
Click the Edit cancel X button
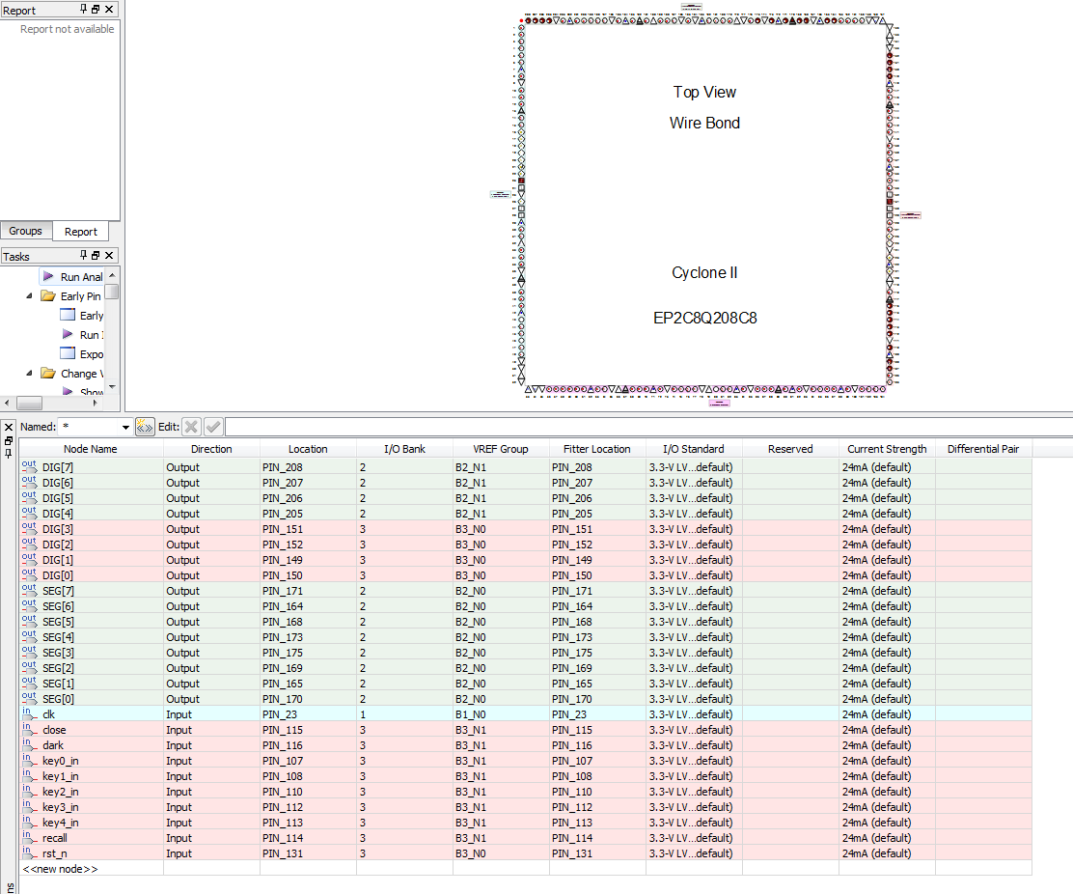192,427
